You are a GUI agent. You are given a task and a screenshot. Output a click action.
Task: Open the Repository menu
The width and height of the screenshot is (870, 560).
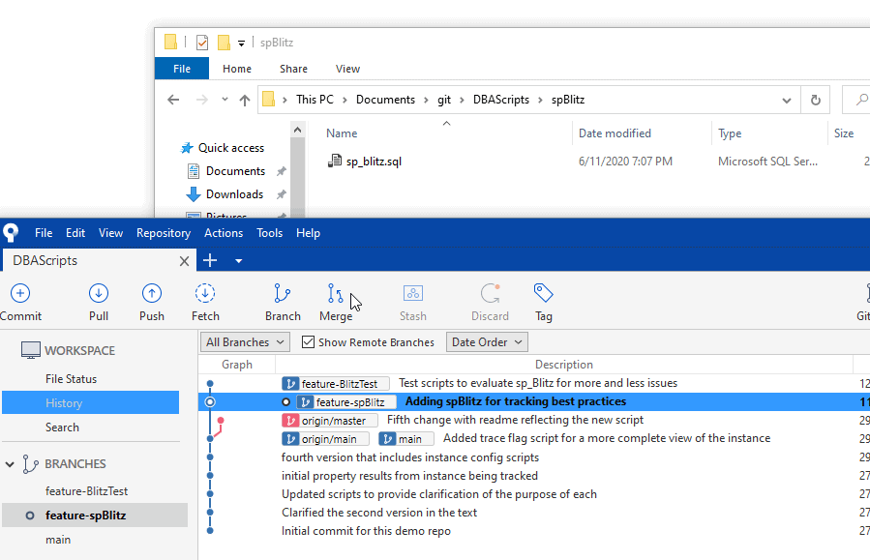click(164, 233)
